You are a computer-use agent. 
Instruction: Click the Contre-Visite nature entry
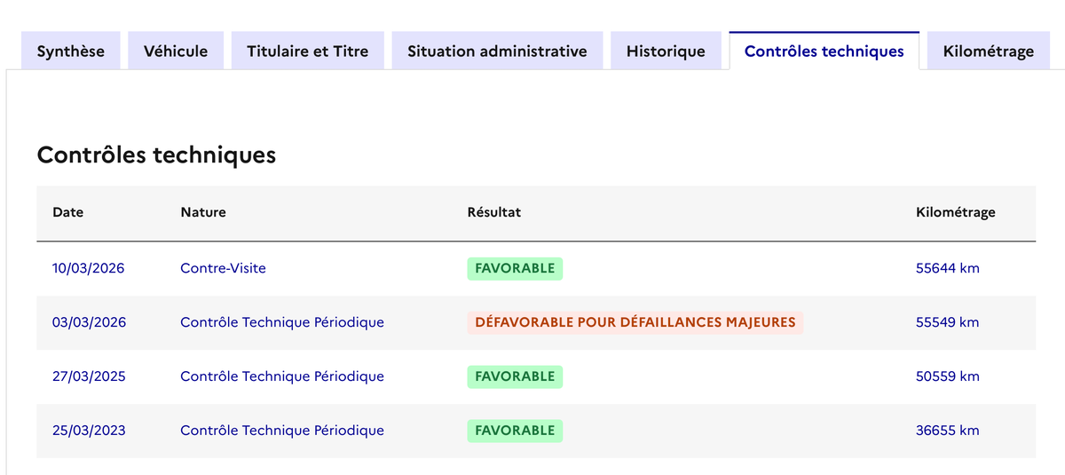pos(223,268)
